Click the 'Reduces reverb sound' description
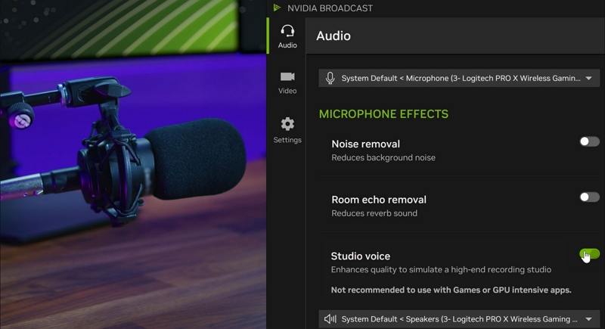The image size is (605, 329). pos(374,213)
